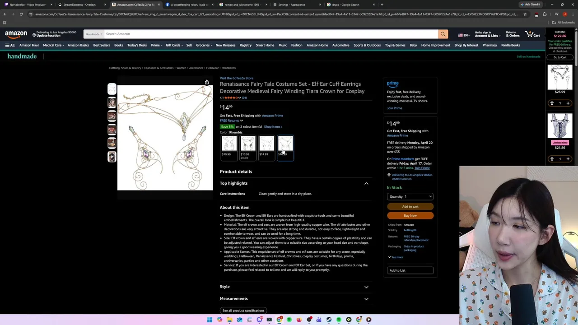Click Add to List button
The width and height of the screenshot is (578, 325).
pos(410,270)
